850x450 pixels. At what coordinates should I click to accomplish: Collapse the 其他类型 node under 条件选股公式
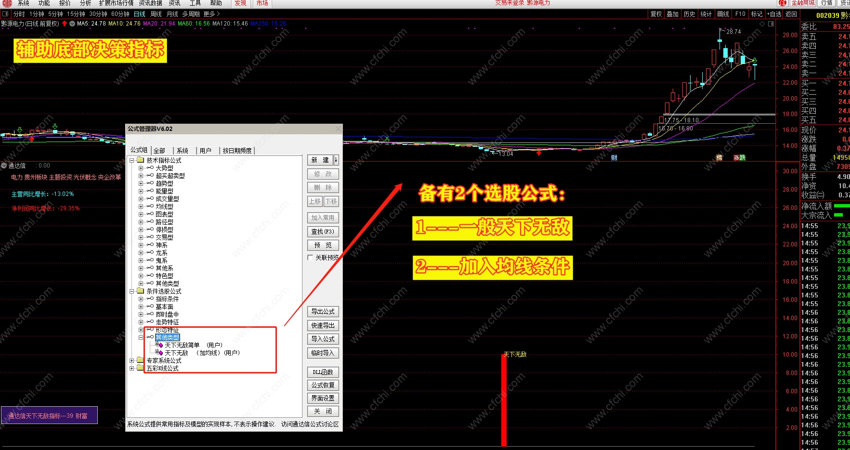point(141,337)
